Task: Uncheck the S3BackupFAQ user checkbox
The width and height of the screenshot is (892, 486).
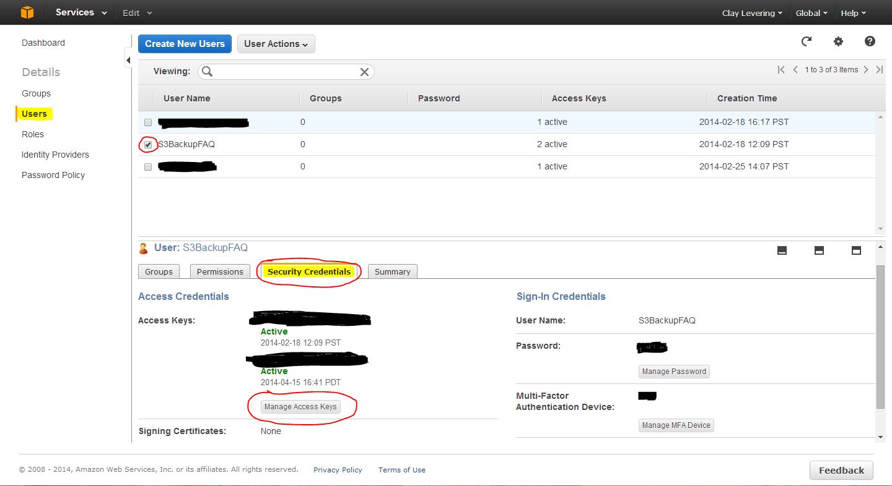Action: 148,144
